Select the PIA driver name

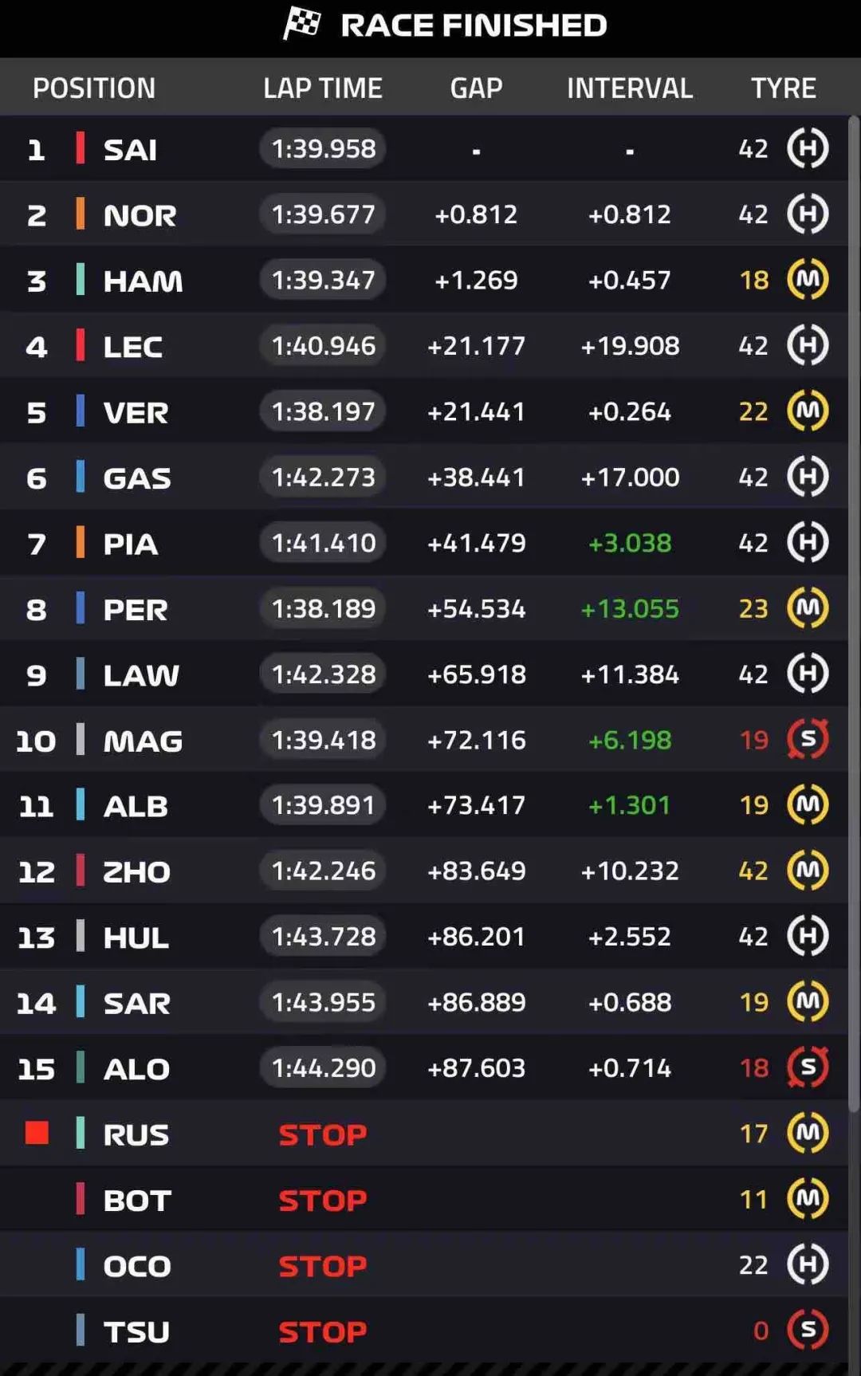(x=131, y=544)
